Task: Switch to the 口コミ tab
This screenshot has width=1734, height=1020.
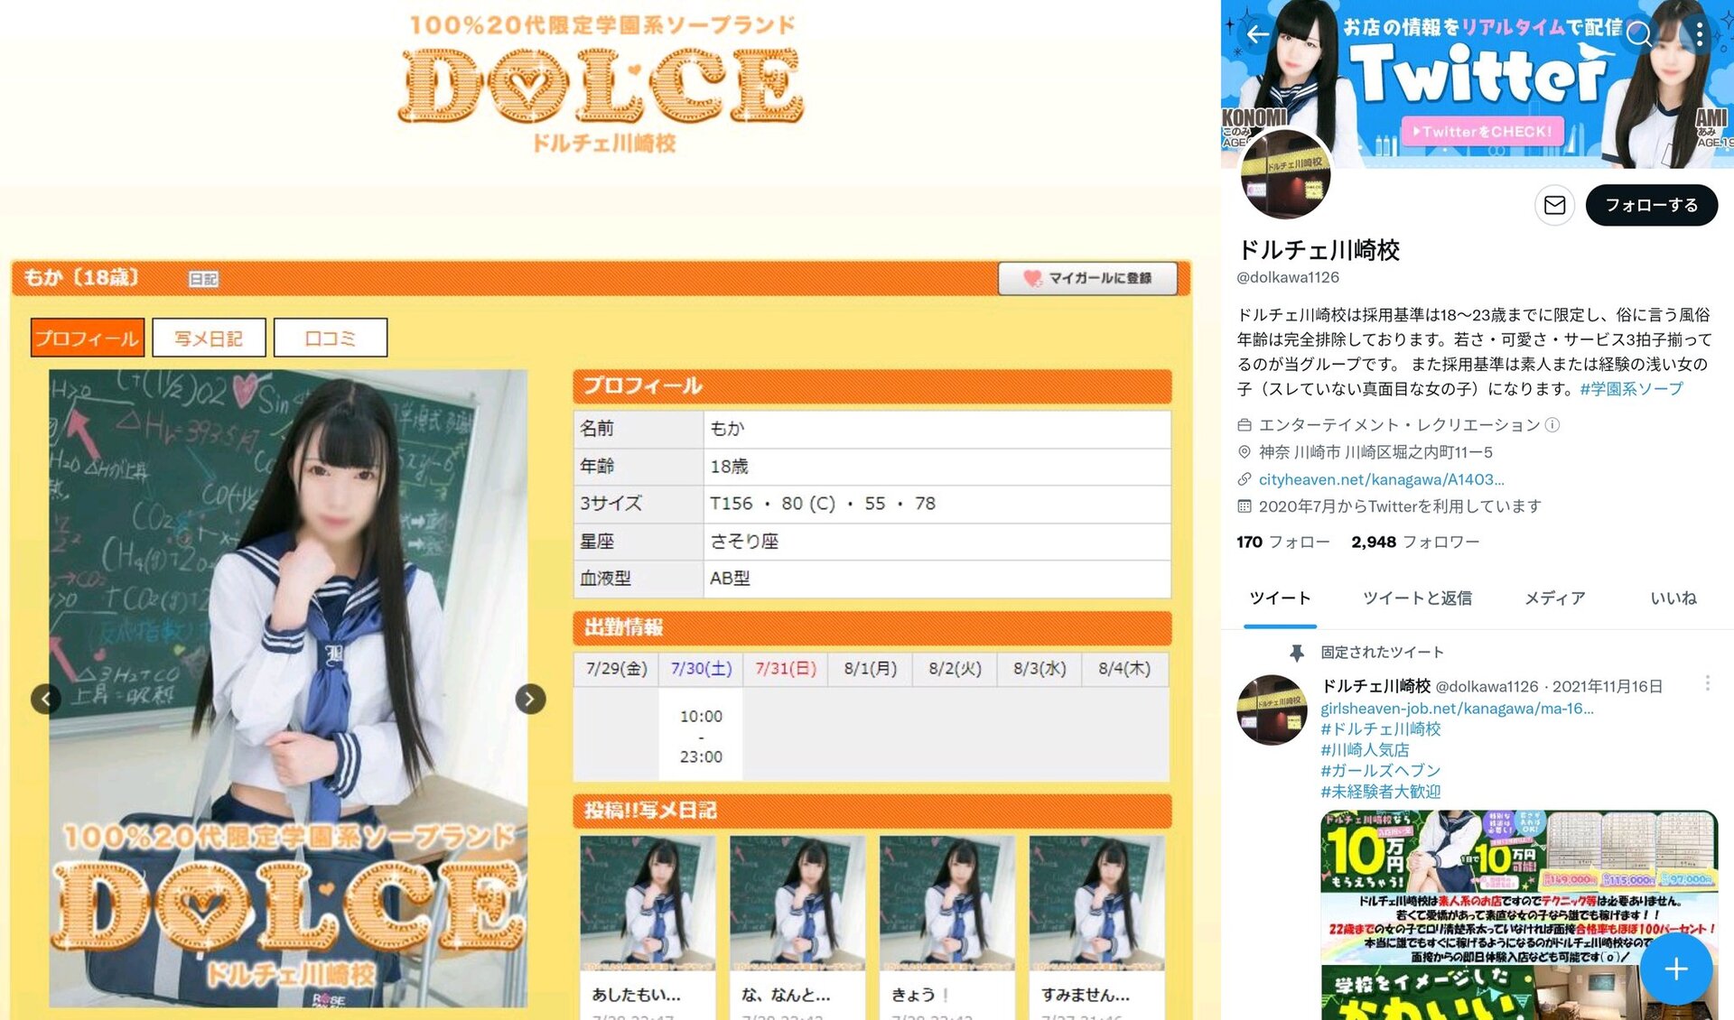Action: 331,338
